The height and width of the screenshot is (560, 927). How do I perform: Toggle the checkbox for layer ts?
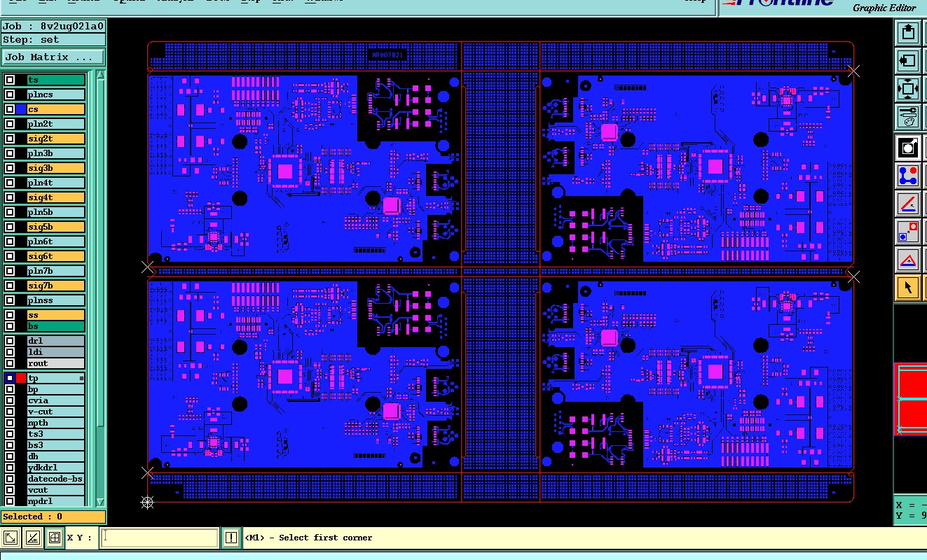[x=10, y=80]
